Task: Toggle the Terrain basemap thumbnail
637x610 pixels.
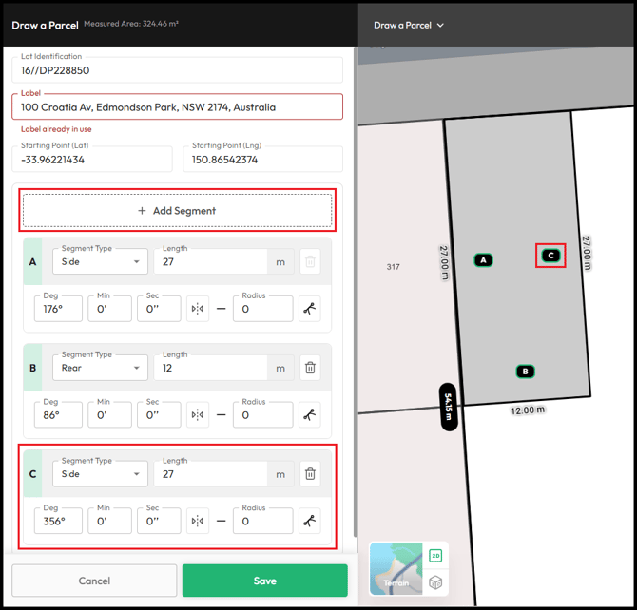Action: point(396,568)
